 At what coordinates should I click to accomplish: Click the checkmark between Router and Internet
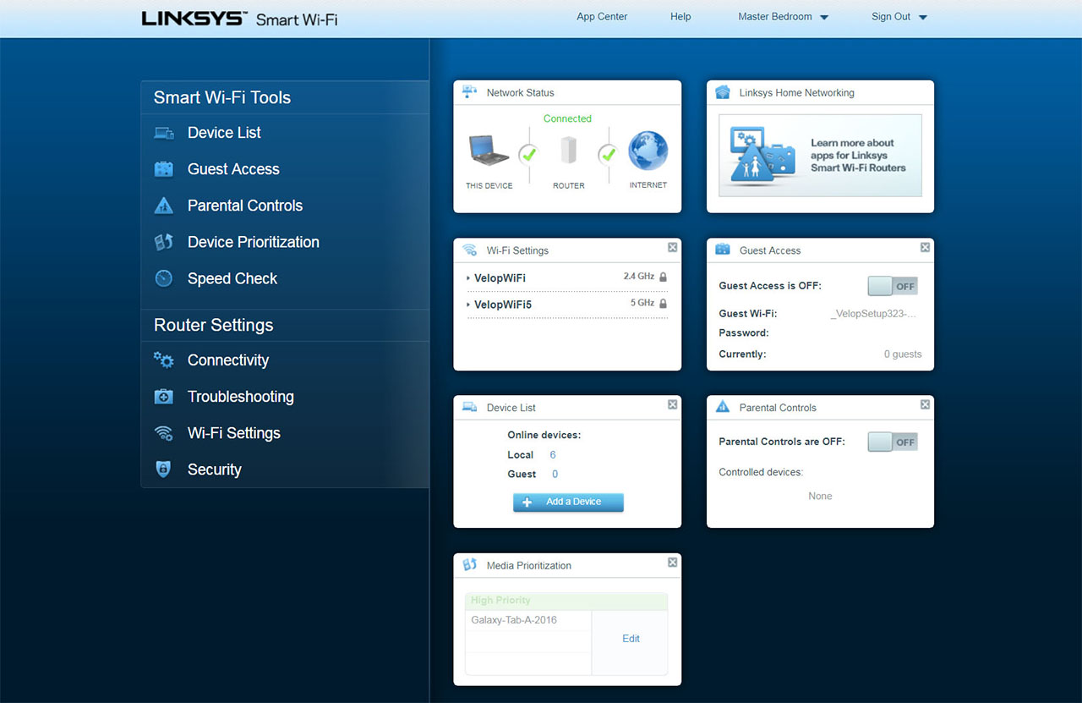pos(608,154)
